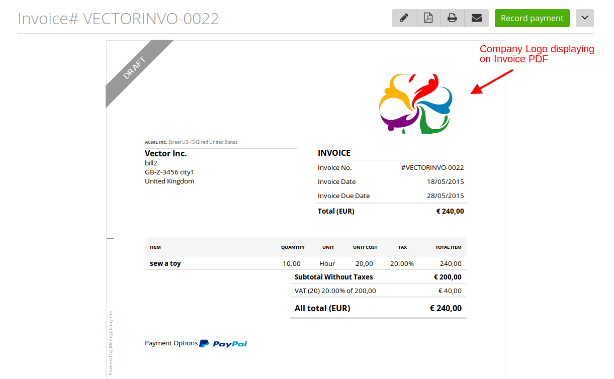This screenshot has width=614, height=379.
Task: Send invoice by email envelope icon
Action: point(477,18)
